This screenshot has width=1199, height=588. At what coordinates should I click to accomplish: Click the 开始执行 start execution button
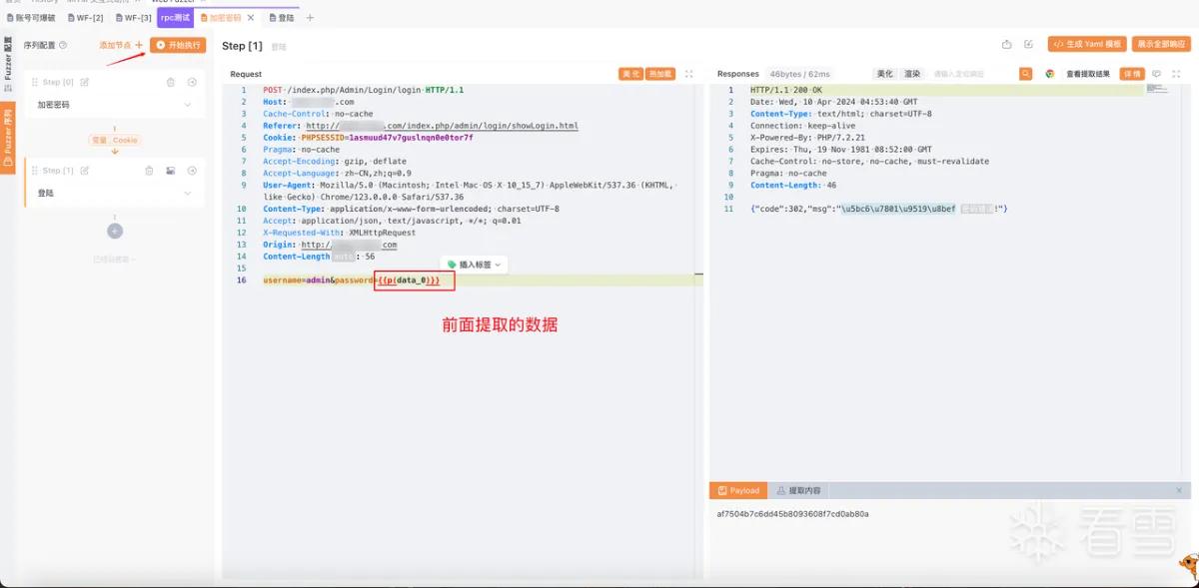coord(178,45)
